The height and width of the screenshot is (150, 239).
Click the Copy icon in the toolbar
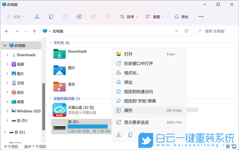pyautogui.click(x=51, y=16)
